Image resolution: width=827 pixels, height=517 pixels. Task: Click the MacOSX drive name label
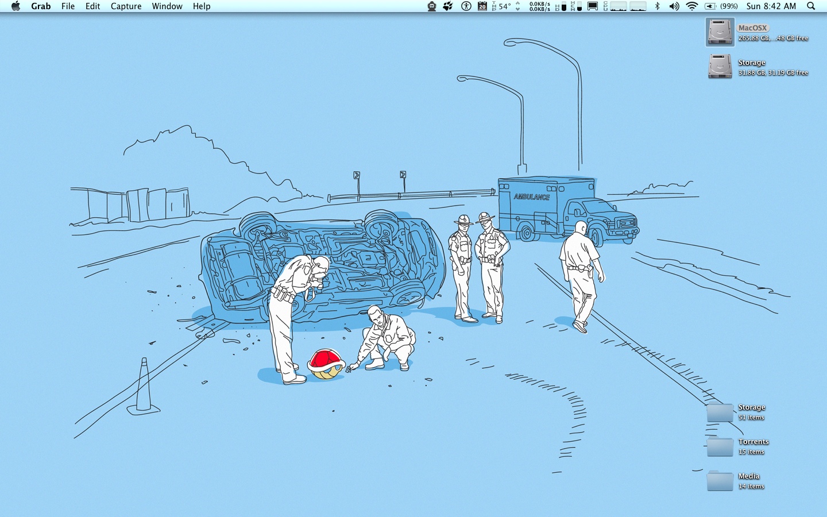752,28
